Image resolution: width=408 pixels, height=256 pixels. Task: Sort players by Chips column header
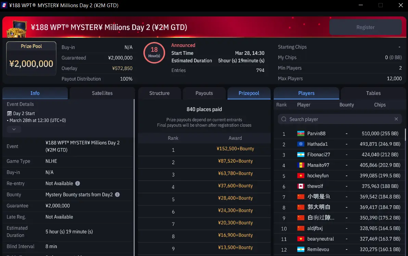coord(380,105)
